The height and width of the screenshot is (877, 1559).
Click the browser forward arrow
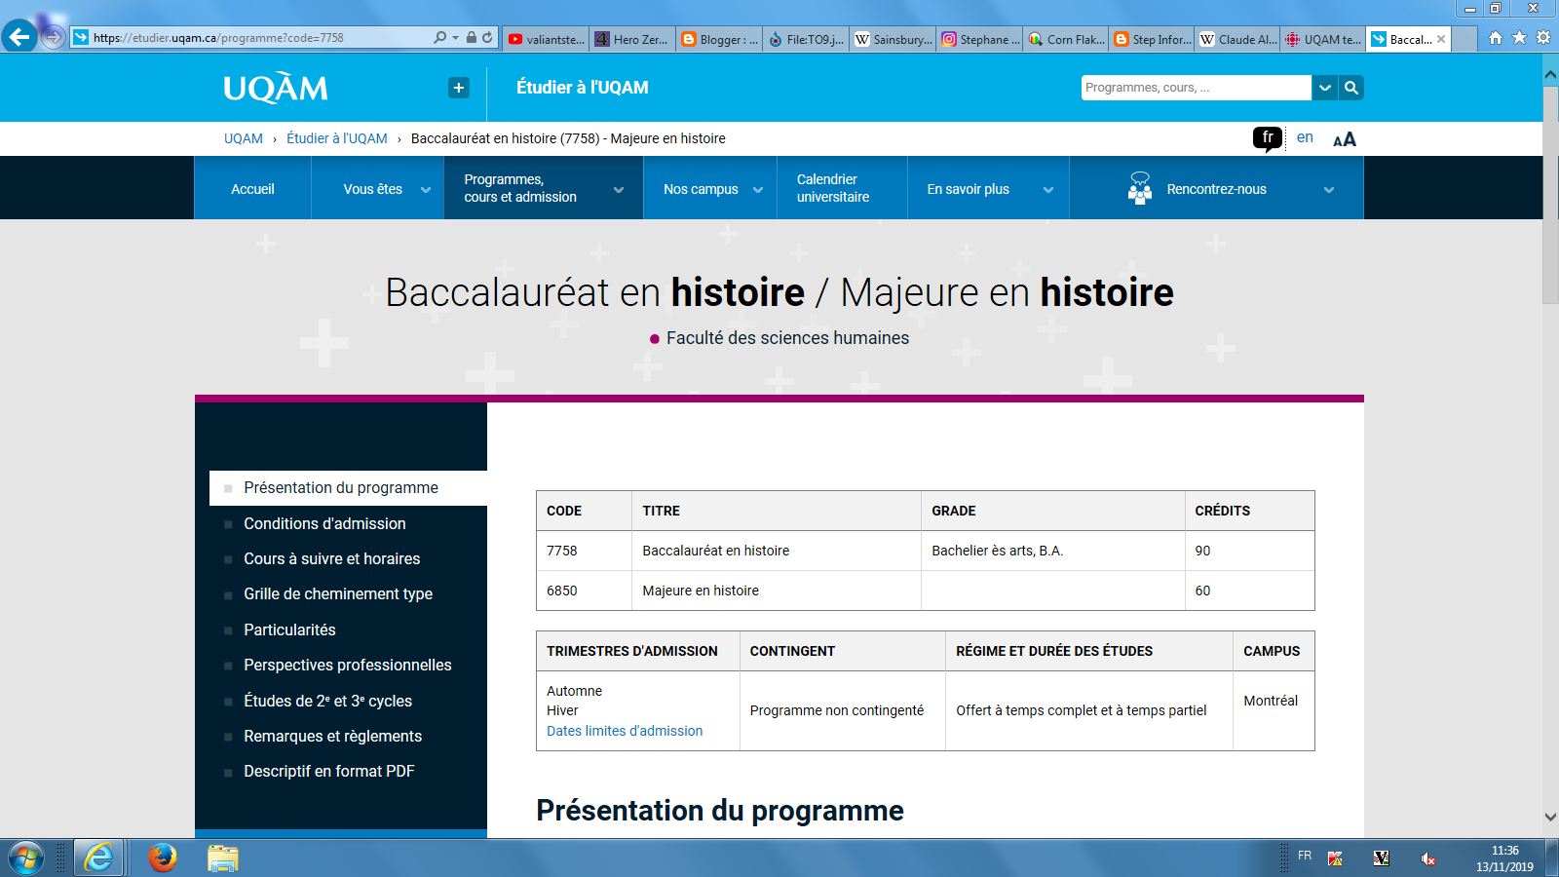click(x=54, y=38)
